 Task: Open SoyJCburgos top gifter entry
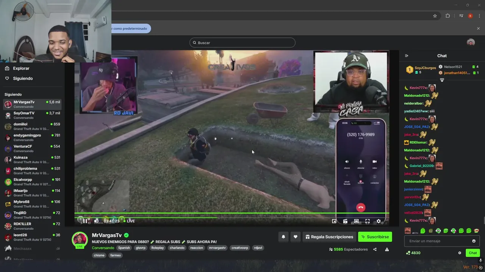[x=421, y=70]
